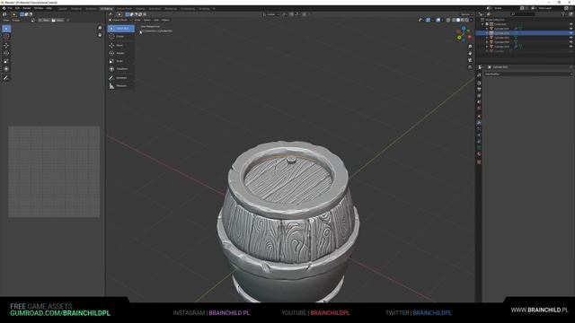575x323 pixels.
Task: Toggle X-ray in the viewport header
Action: (448, 20)
